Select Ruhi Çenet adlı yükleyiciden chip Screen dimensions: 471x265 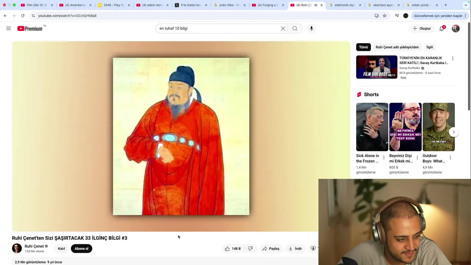click(397, 47)
